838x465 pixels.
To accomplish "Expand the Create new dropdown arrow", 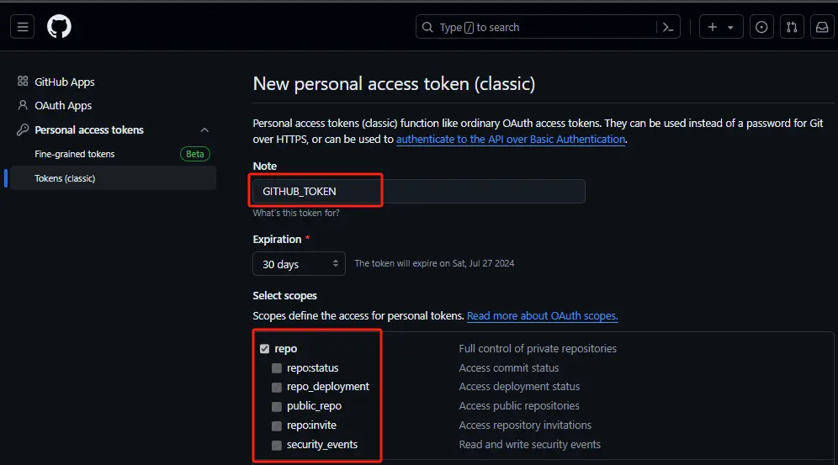I will [730, 27].
